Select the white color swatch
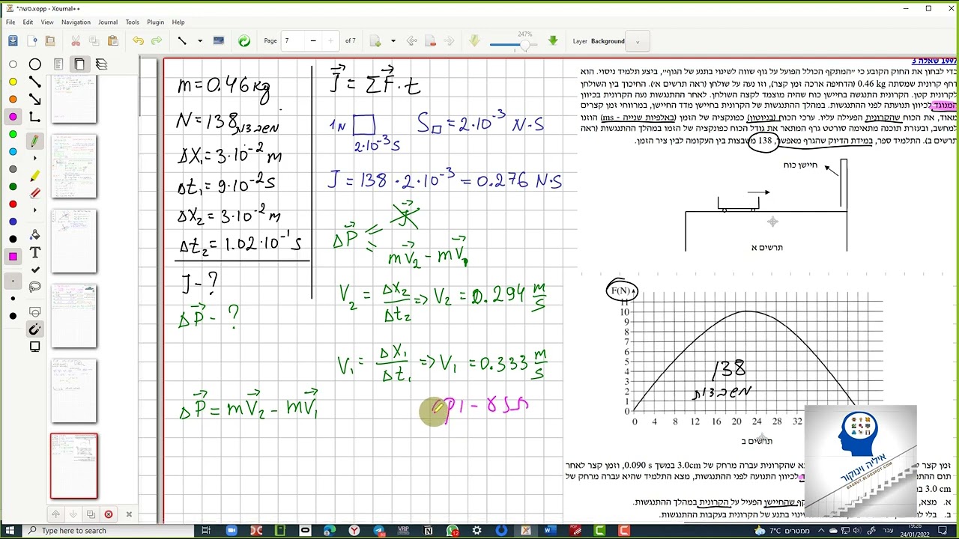959x539 pixels. coord(13,64)
